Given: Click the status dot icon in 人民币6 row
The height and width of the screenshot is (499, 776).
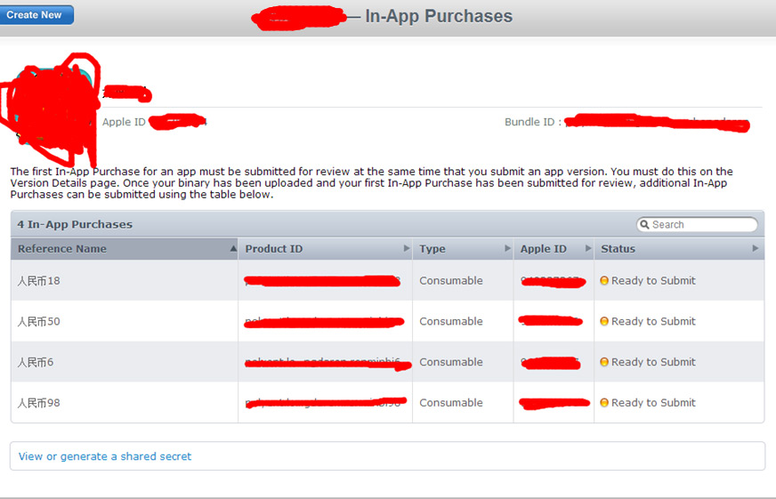Looking at the screenshot, I should point(603,361).
